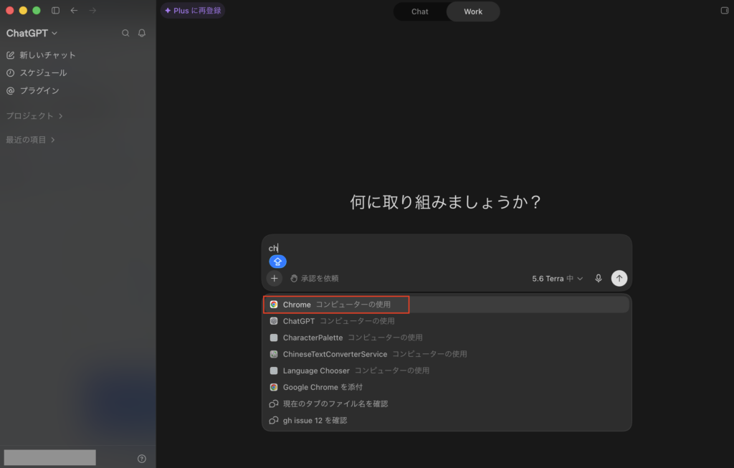Click the clock icon beside スケジュール
The width and height of the screenshot is (734, 468).
coord(10,73)
